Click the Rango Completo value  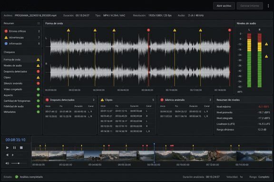[264, 177]
